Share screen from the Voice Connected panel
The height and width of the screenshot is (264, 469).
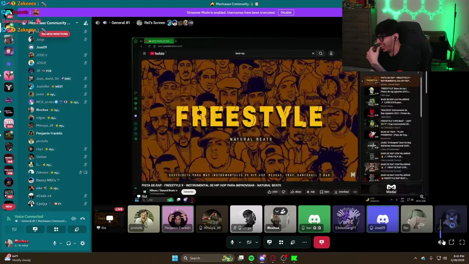click(x=35, y=229)
